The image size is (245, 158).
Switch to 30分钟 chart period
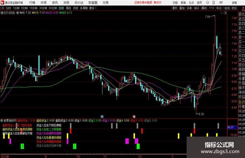[x=43, y=8]
